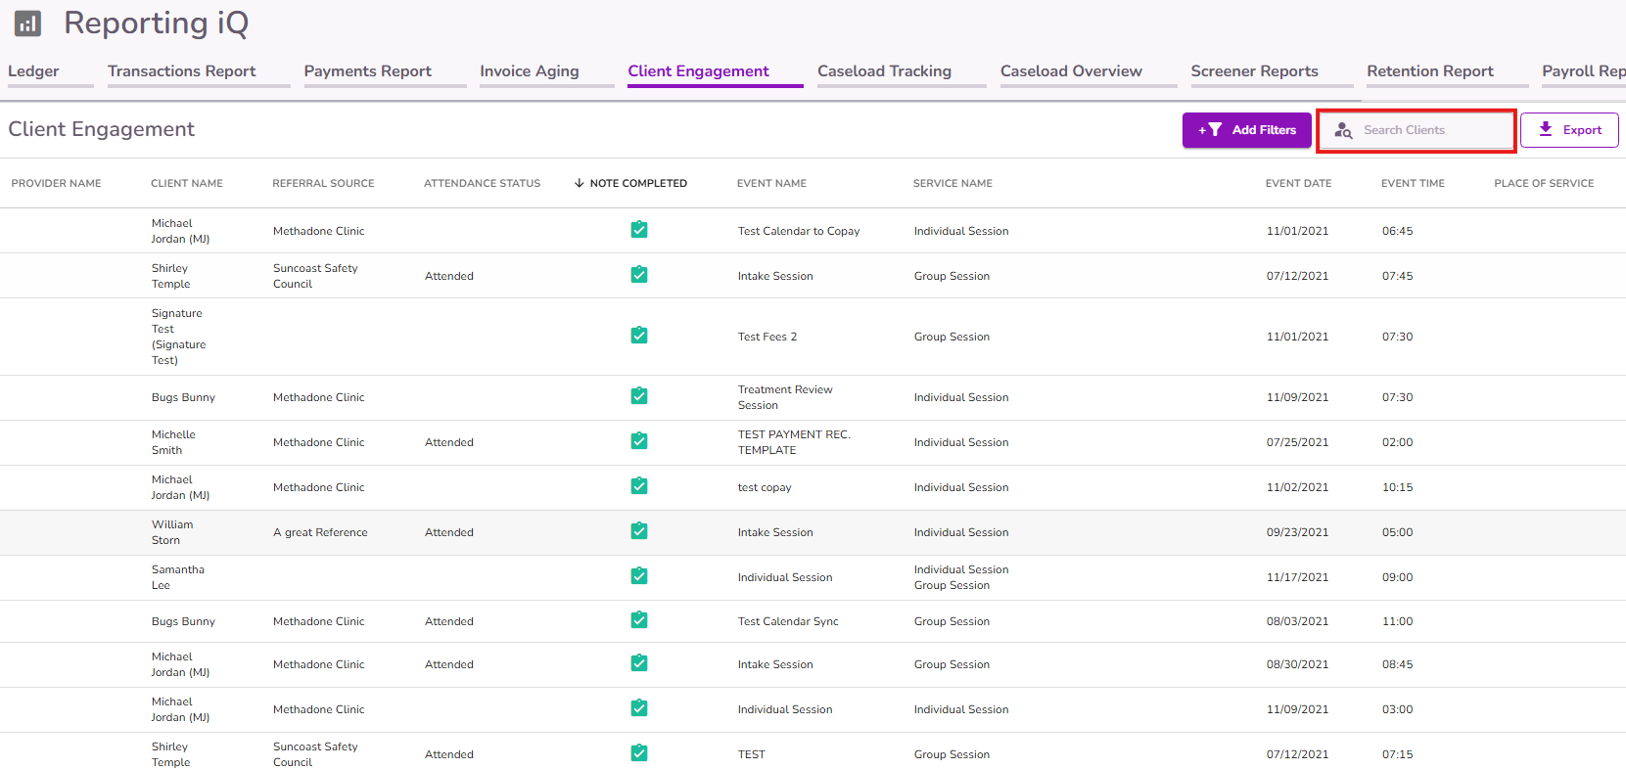This screenshot has width=1626, height=769.
Task: Select the Michelle Smith client row
Action: click(813, 442)
